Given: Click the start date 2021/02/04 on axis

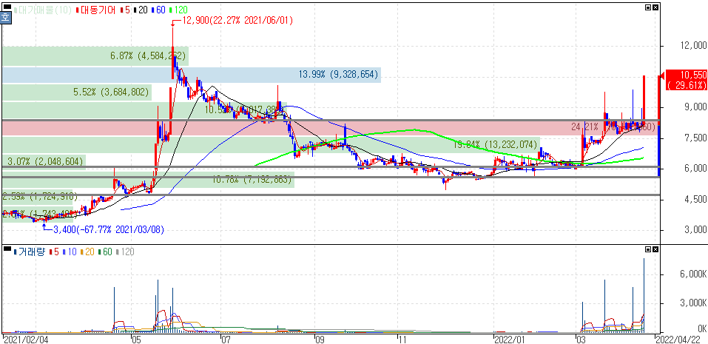Looking at the screenshot, I should [25, 338].
